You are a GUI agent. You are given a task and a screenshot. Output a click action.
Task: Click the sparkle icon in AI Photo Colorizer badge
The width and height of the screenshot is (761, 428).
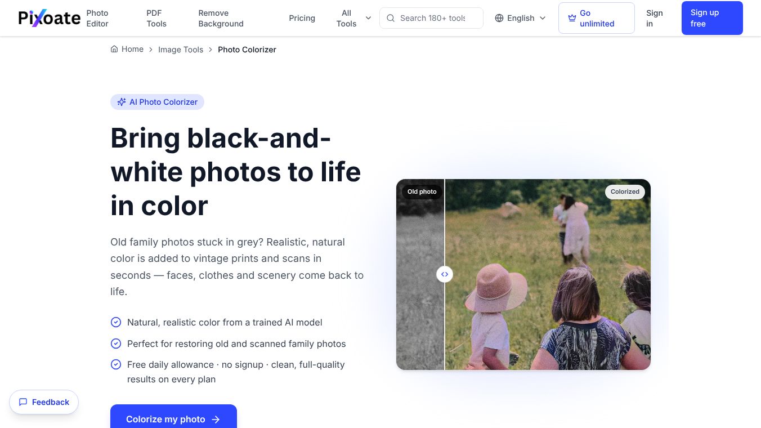click(122, 102)
